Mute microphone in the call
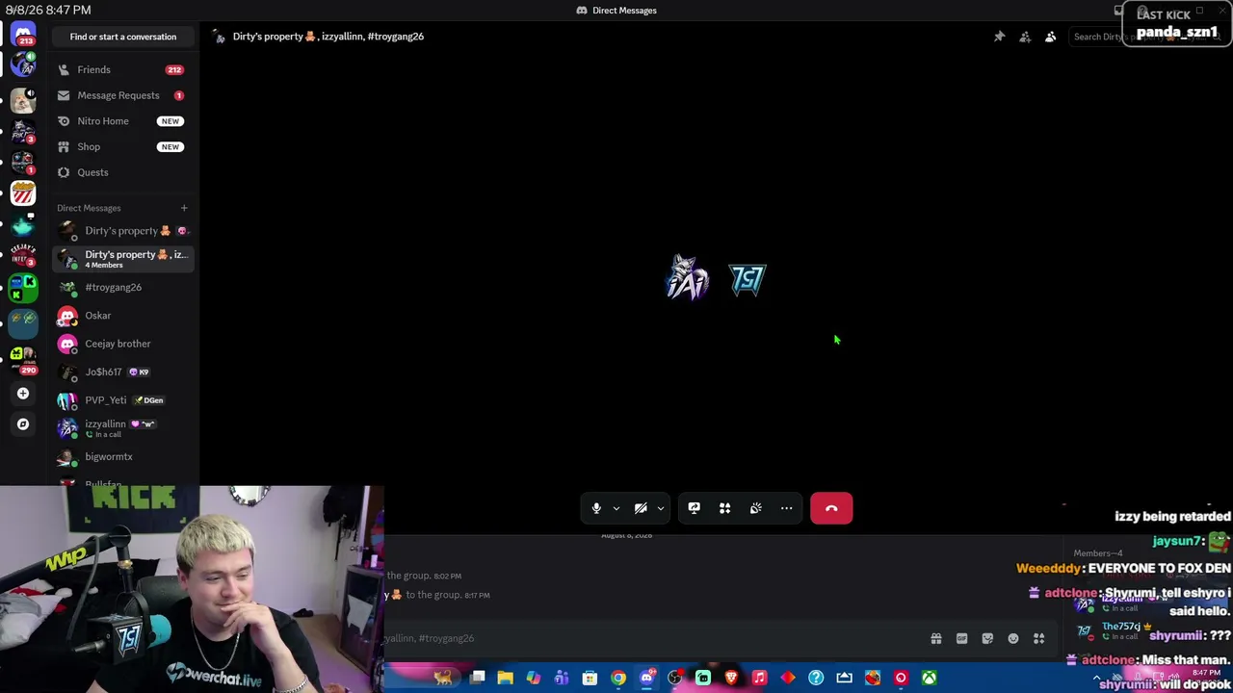The width and height of the screenshot is (1233, 693). click(x=596, y=508)
